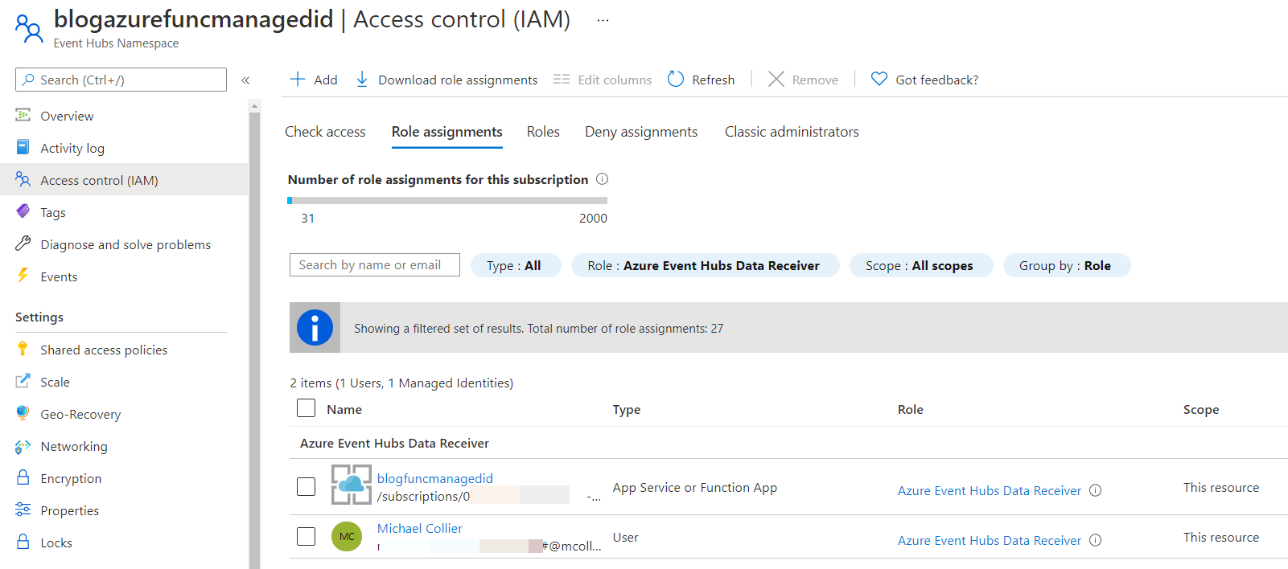The height and width of the screenshot is (569, 1288).
Task: Click the Diagnose wrench icon
Action: tap(23, 244)
